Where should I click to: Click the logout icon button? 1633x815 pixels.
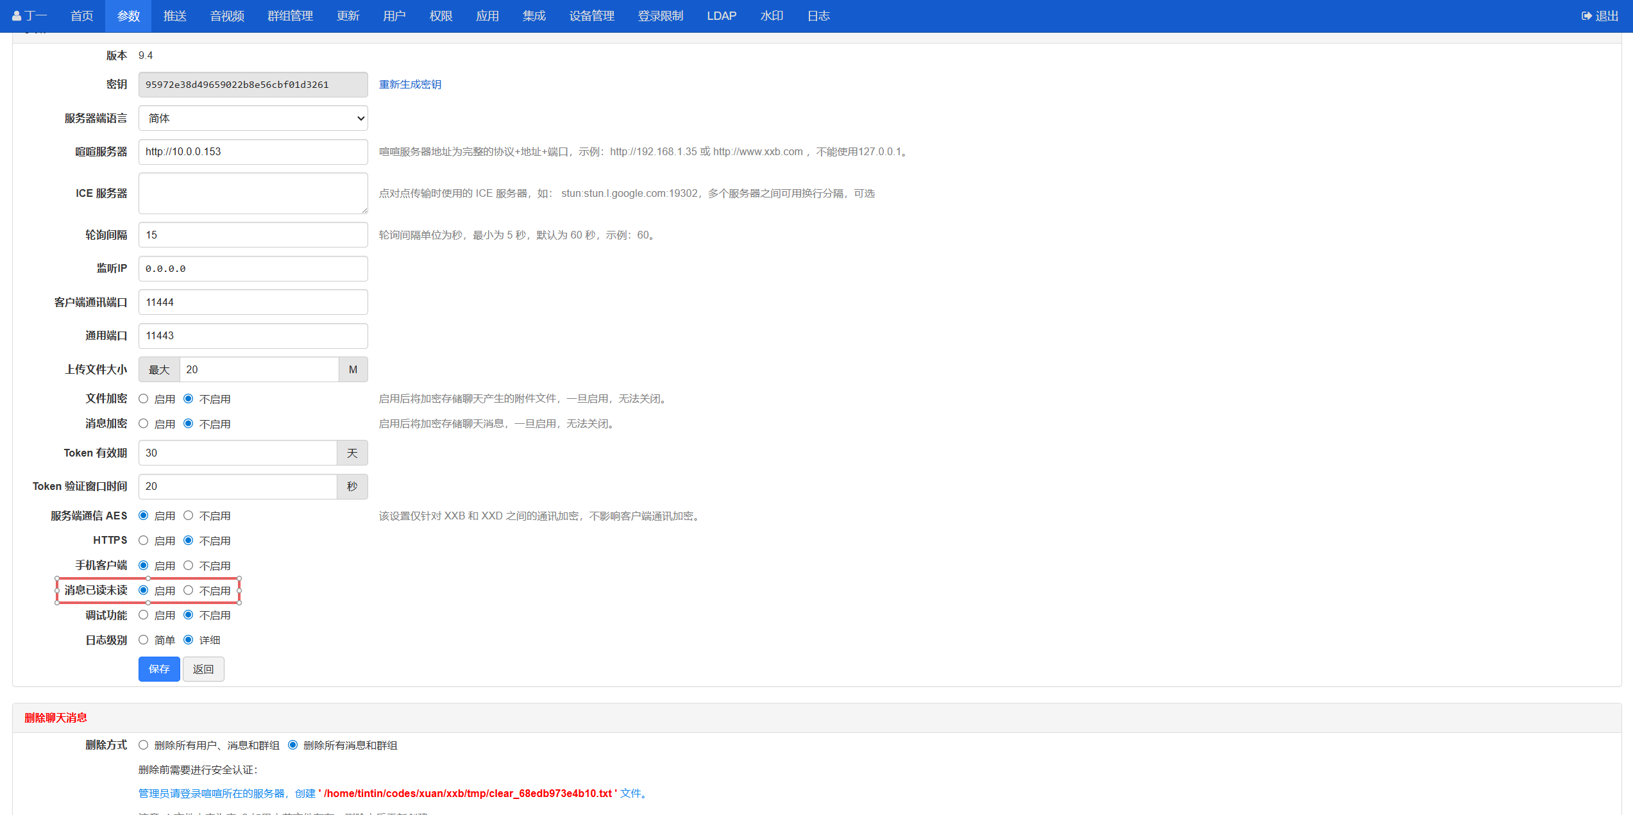pyautogui.click(x=1586, y=16)
